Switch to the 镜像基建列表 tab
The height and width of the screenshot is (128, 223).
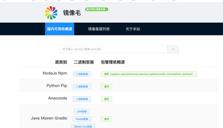99,29
